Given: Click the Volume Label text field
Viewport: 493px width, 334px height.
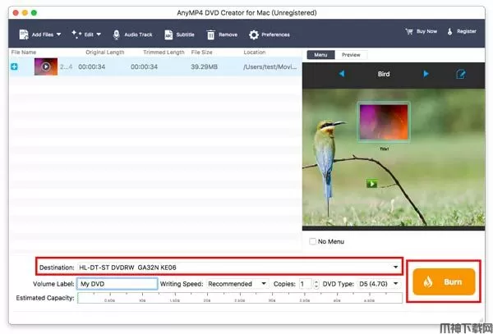Looking at the screenshot, I should click(117, 284).
